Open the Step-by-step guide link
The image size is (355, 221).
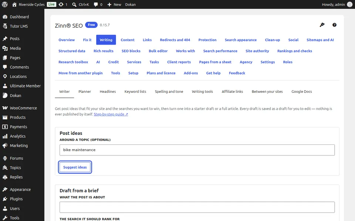click(x=111, y=114)
